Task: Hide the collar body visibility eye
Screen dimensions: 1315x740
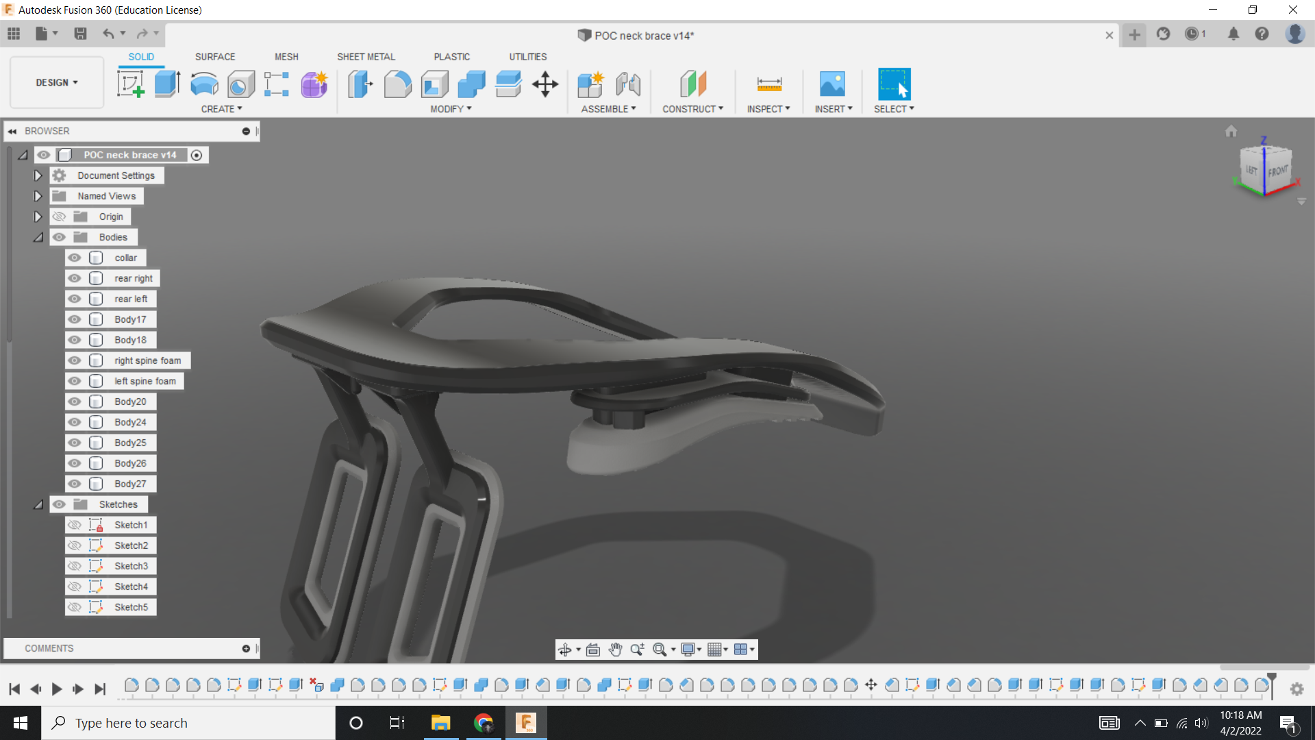Action: (75, 258)
